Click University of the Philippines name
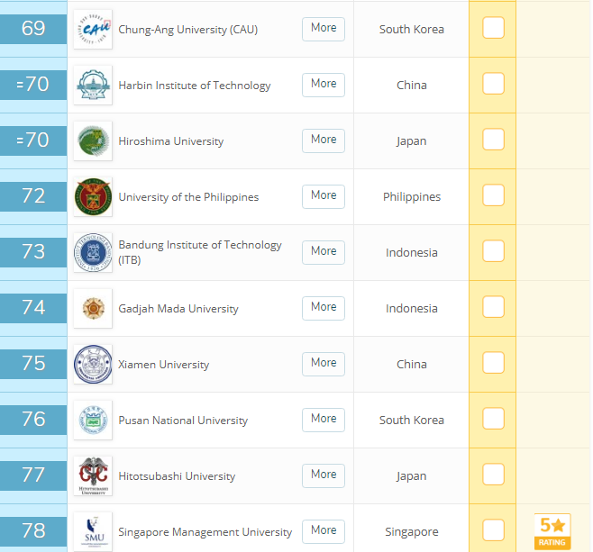 point(188,197)
